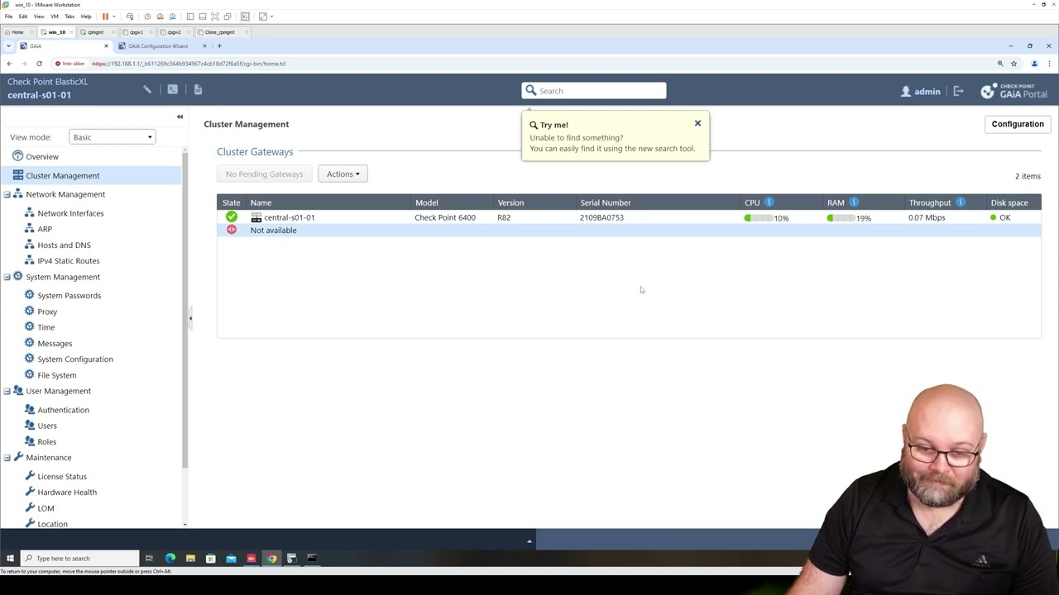Click the scratchpad document icon in Gaia header
1059x595 pixels.
[198, 89]
